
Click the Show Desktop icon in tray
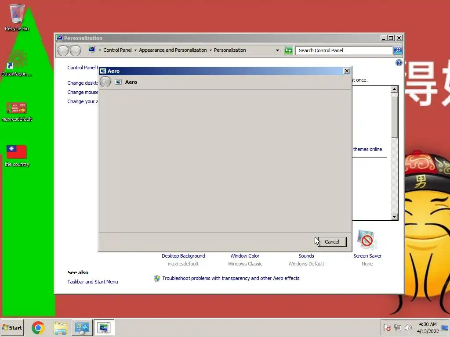coord(445,328)
